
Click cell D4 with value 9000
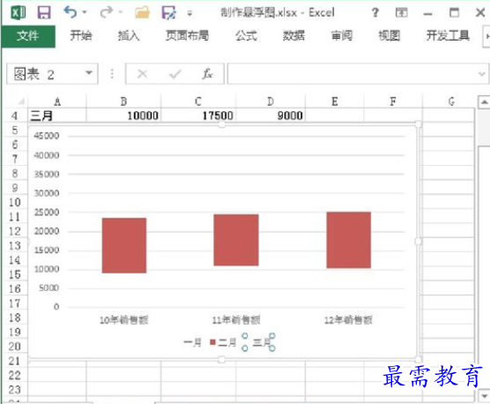[271, 116]
